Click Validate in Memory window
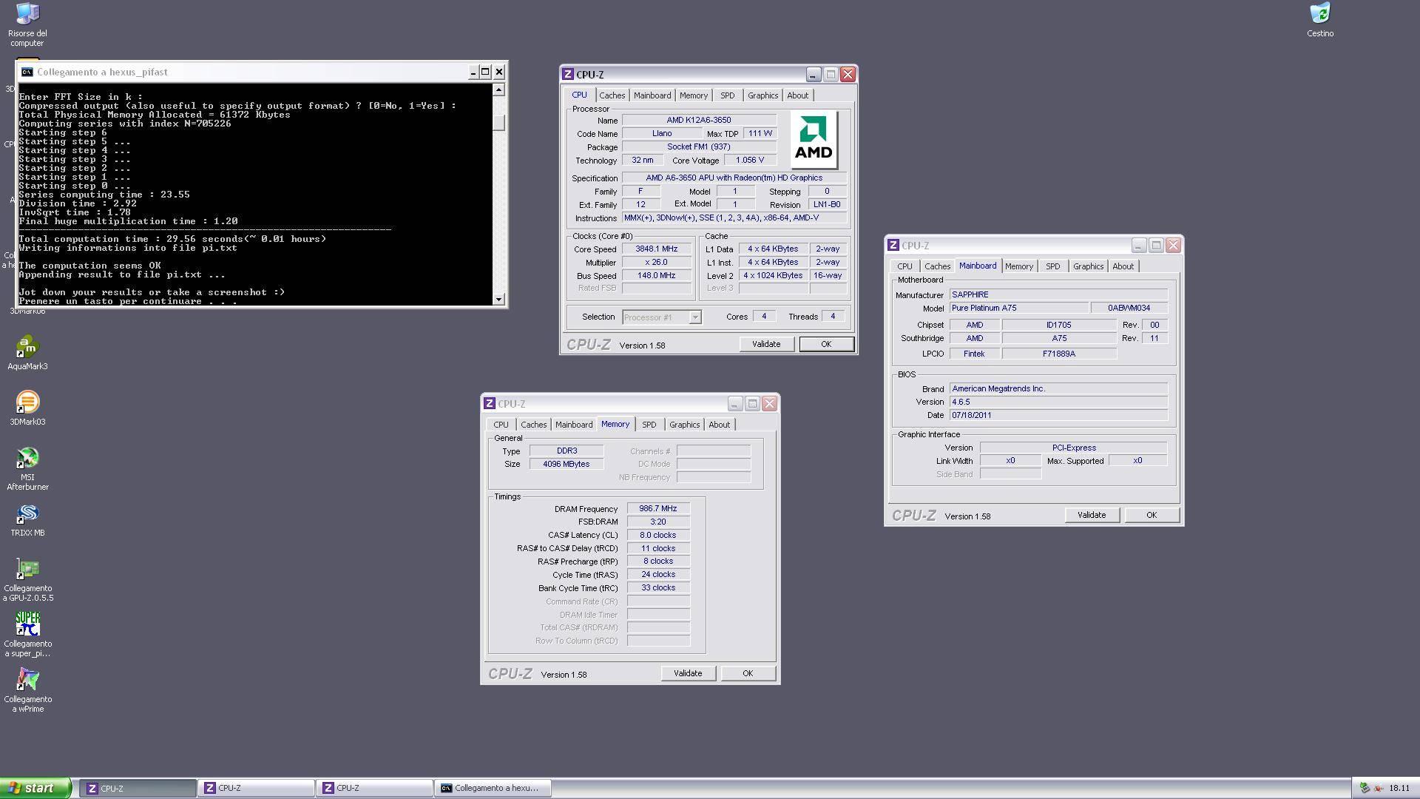This screenshot has width=1420, height=799. pyautogui.click(x=688, y=673)
